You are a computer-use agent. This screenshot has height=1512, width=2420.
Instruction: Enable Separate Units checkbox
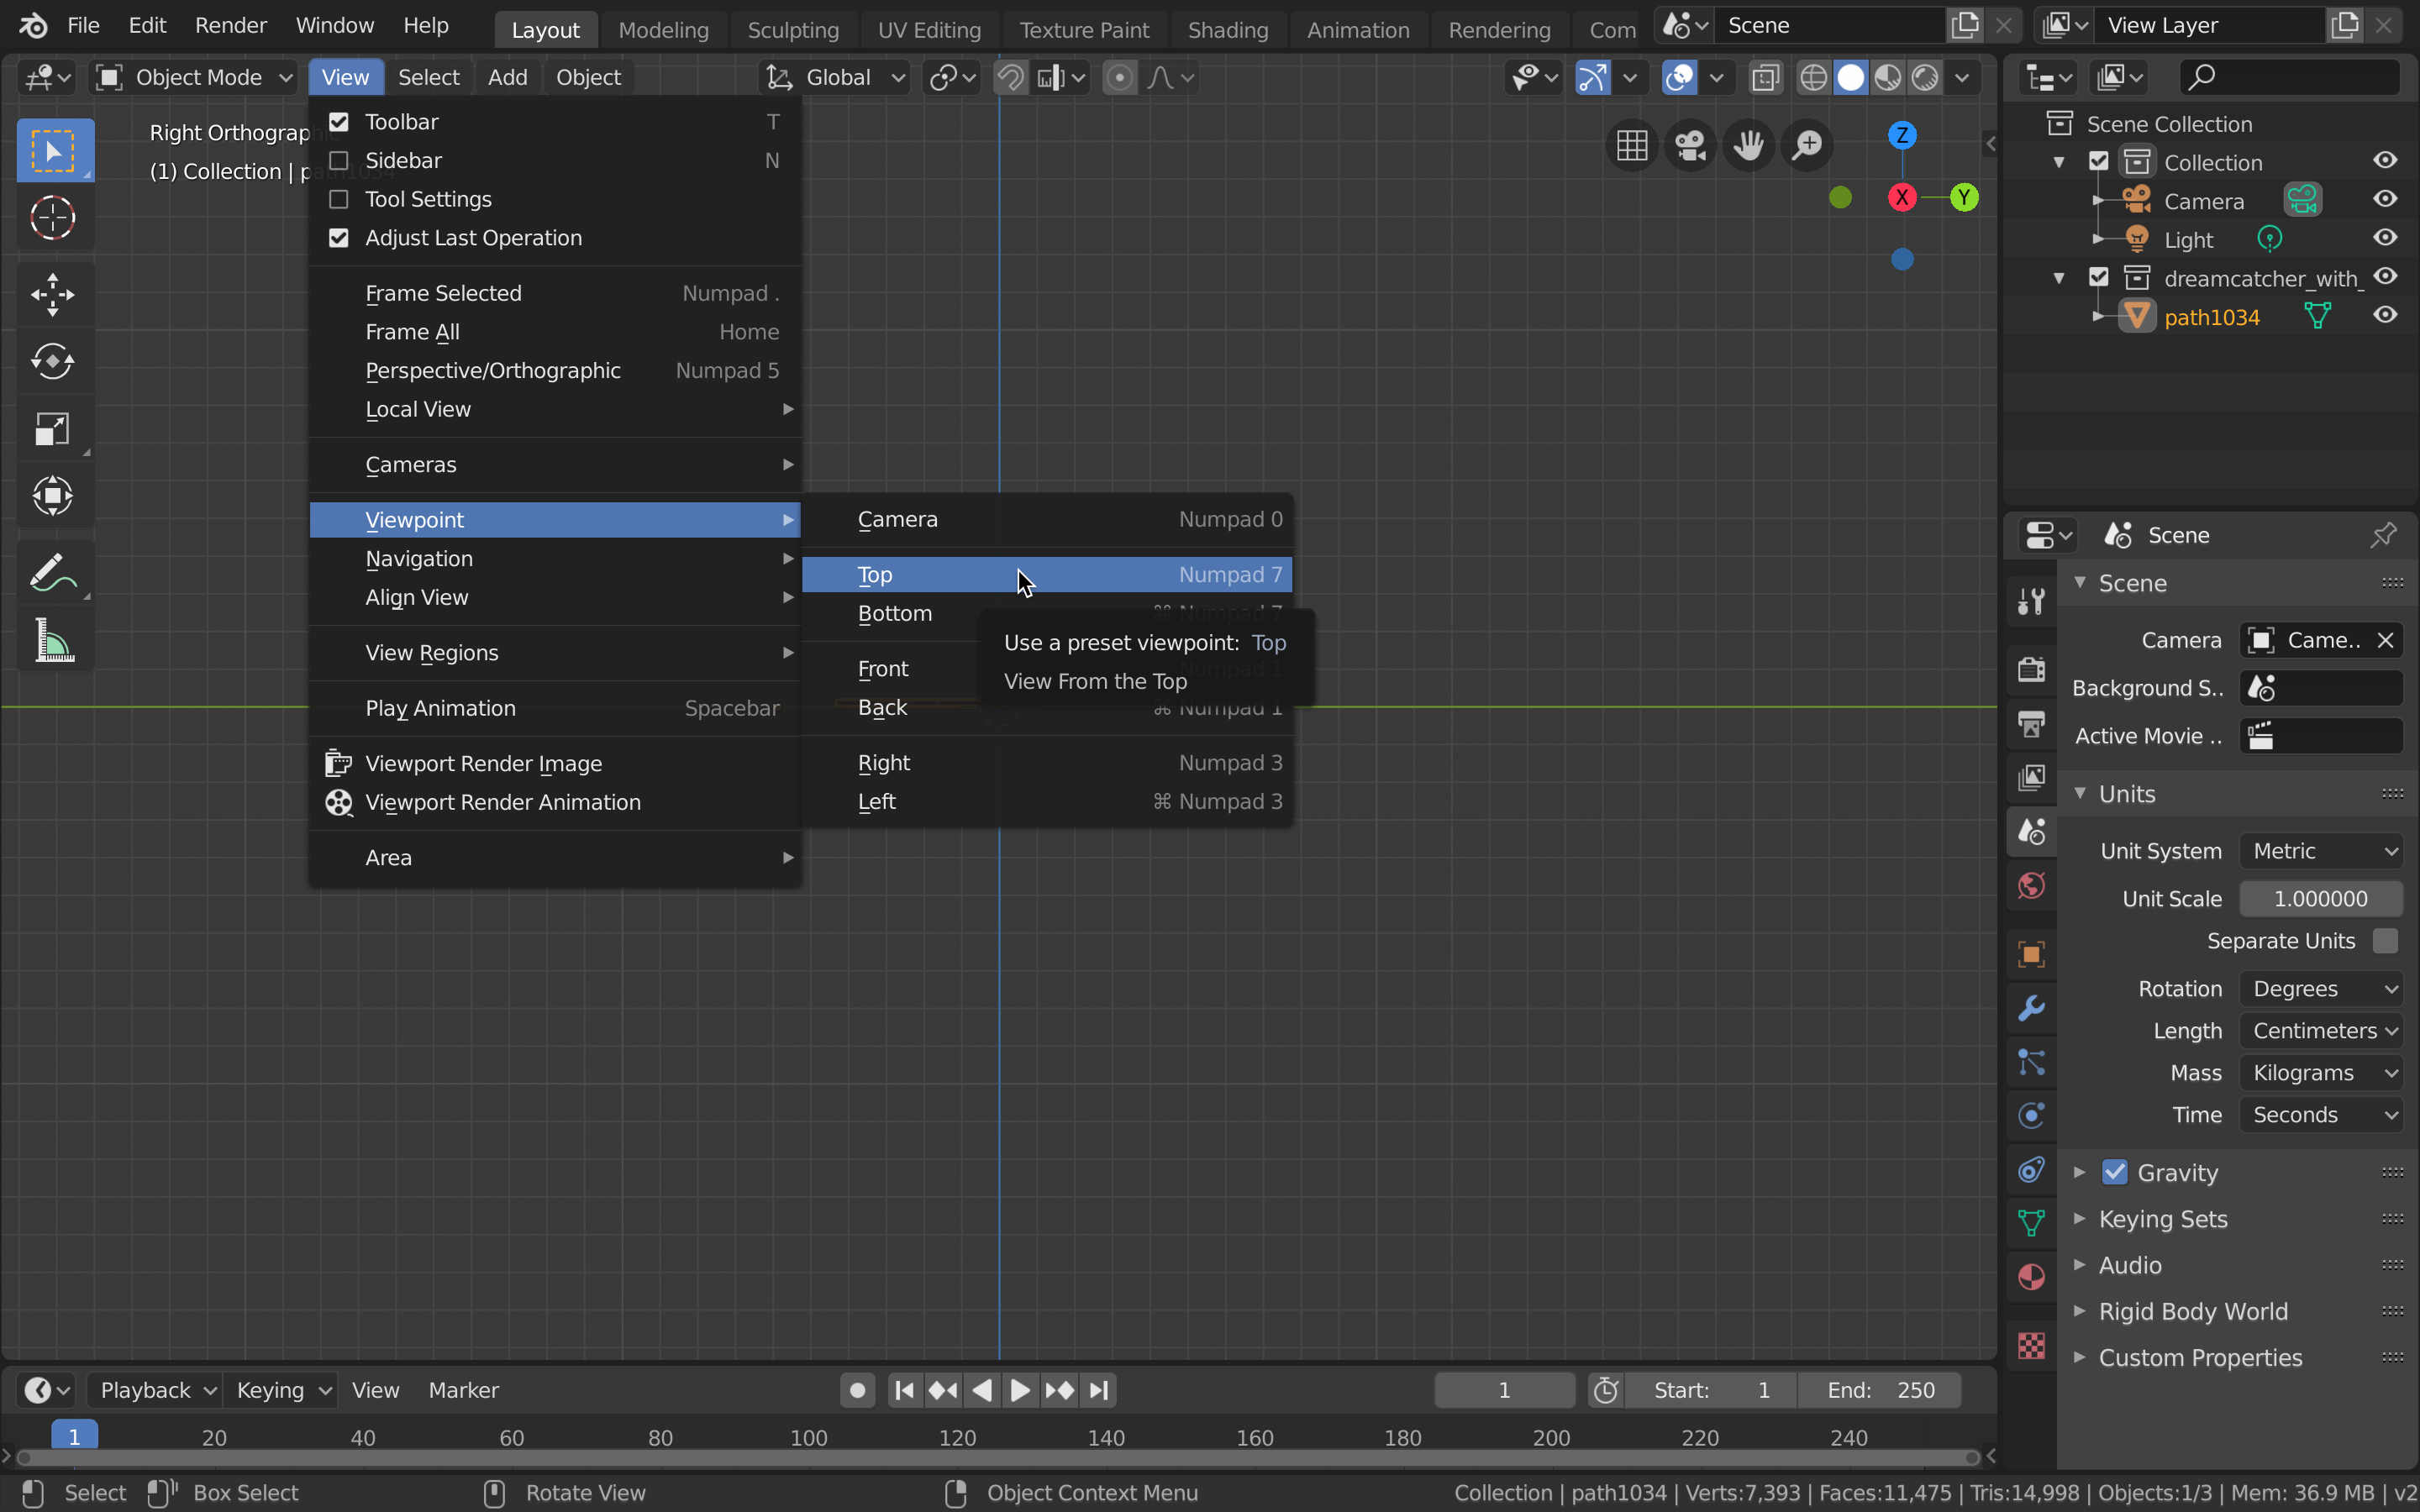point(2385,941)
